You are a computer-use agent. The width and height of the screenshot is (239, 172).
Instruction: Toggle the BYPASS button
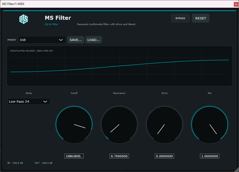[x=180, y=18]
